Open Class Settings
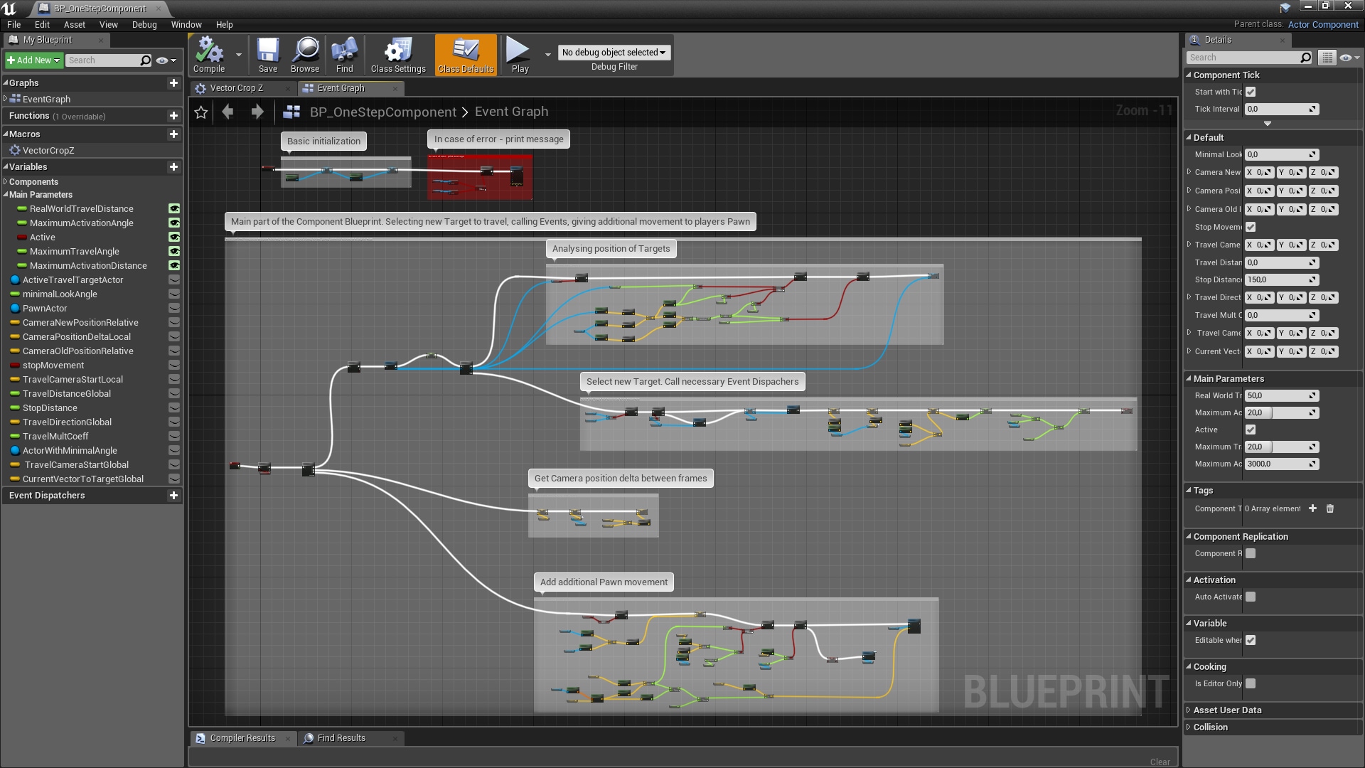The height and width of the screenshot is (768, 1365). pyautogui.click(x=397, y=55)
